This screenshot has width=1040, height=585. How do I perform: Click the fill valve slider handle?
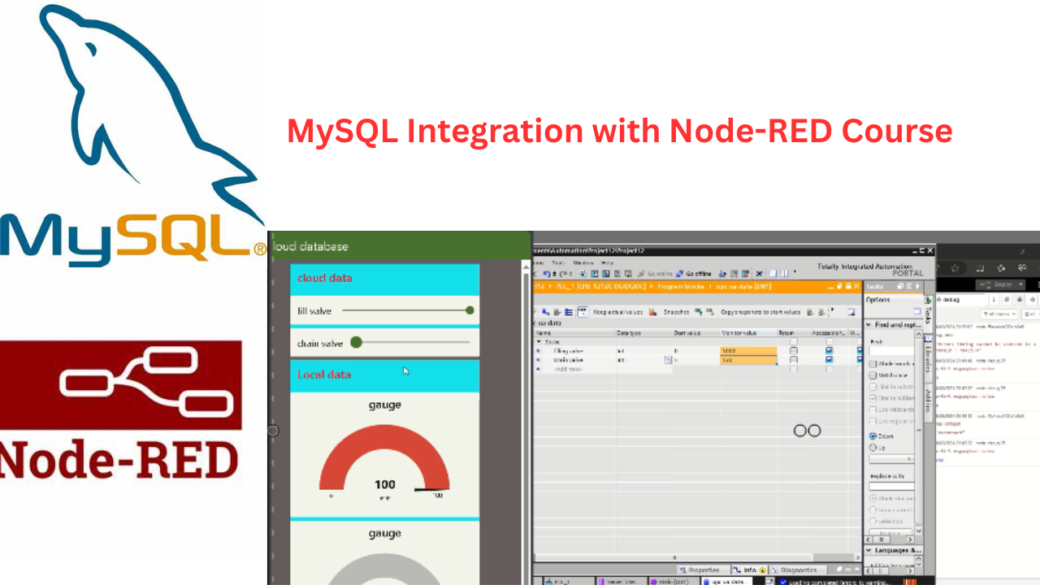470,310
